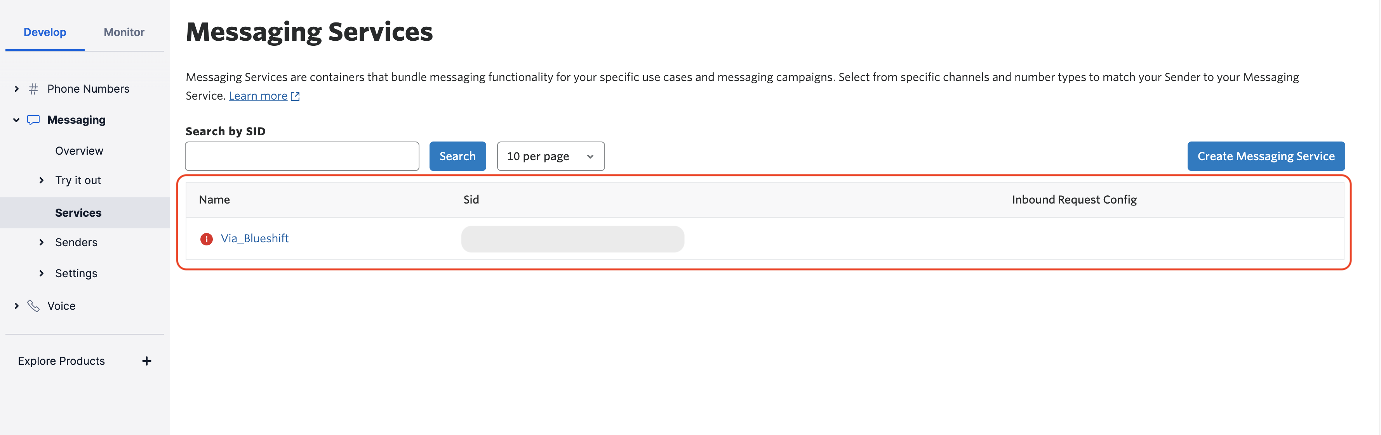Click the external link icon after Learn more
Screen dimensions: 1381x435
pyautogui.click(x=295, y=96)
